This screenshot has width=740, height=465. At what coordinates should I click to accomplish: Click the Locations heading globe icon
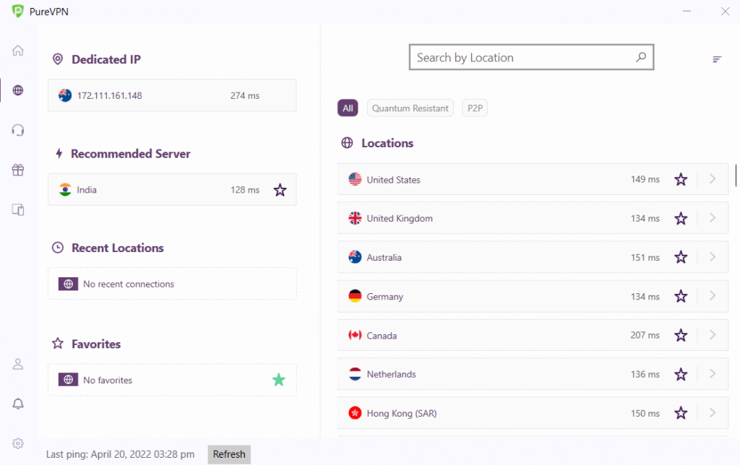[x=347, y=143]
